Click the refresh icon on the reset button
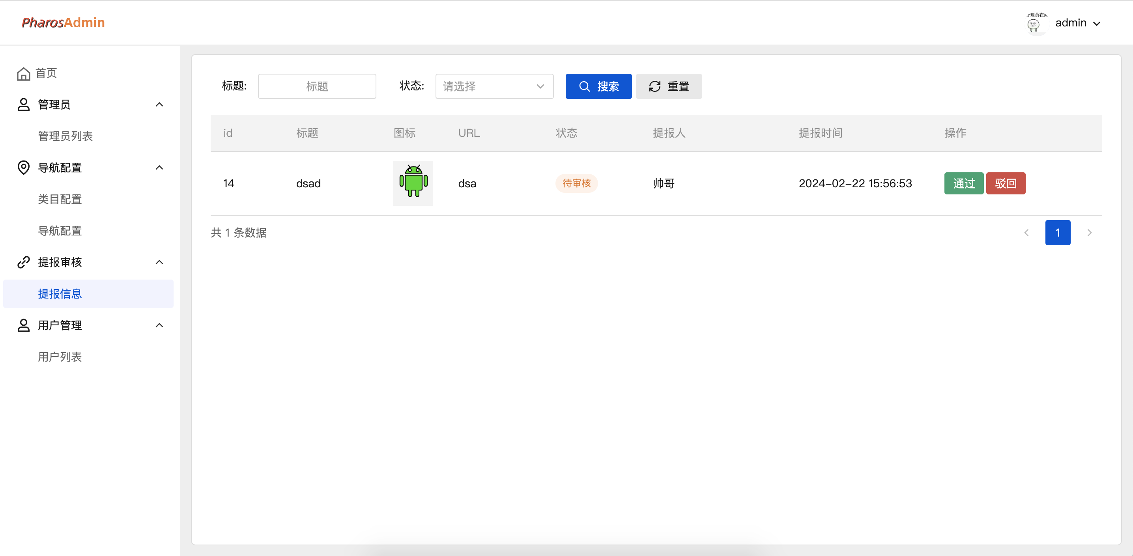Image resolution: width=1133 pixels, height=556 pixels. [655, 86]
